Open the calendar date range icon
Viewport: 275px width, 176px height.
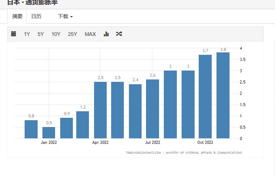click(x=13, y=34)
